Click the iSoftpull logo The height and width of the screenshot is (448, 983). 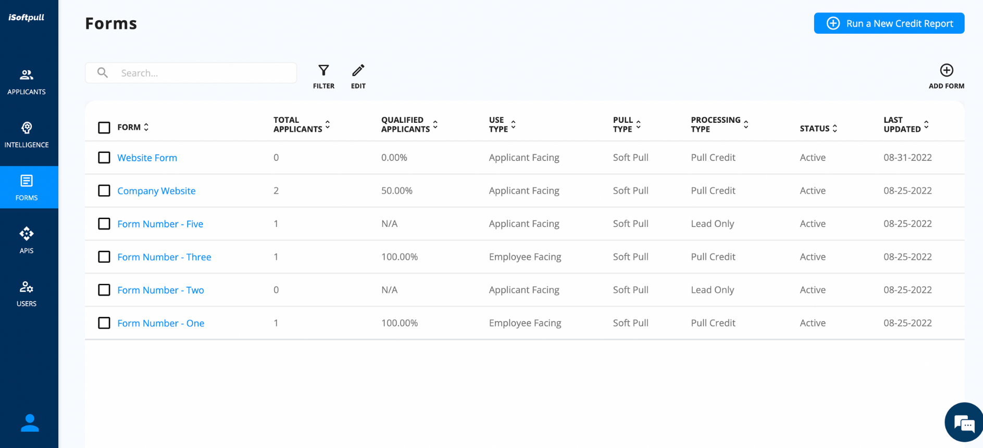pyautogui.click(x=26, y=17)
